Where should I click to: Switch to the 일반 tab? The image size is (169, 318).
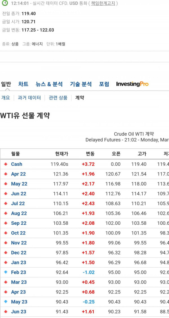(x=6, y=84)
